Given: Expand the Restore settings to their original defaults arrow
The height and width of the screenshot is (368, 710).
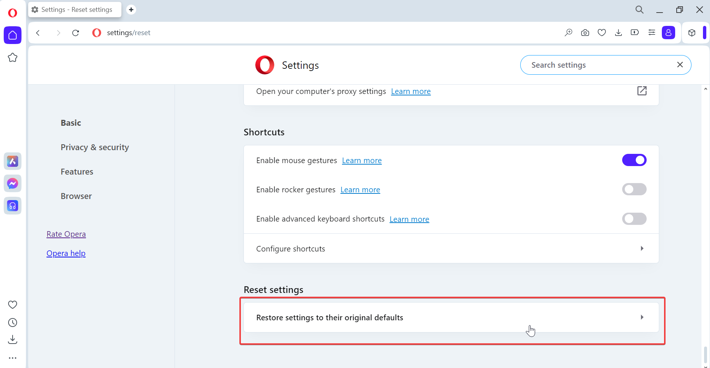Looking at the screenshot, I should (x=642, y=317).
